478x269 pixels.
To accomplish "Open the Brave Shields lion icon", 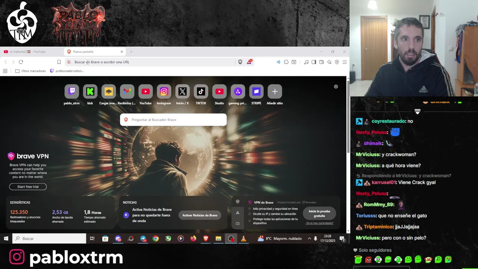I will pos(240,62).
